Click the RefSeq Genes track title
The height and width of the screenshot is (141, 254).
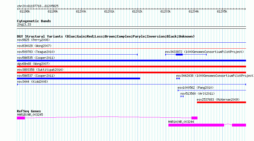[29, 111]
